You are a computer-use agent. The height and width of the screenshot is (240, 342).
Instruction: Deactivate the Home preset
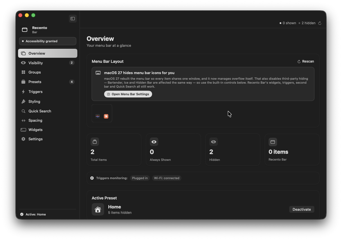click(302, 209)
